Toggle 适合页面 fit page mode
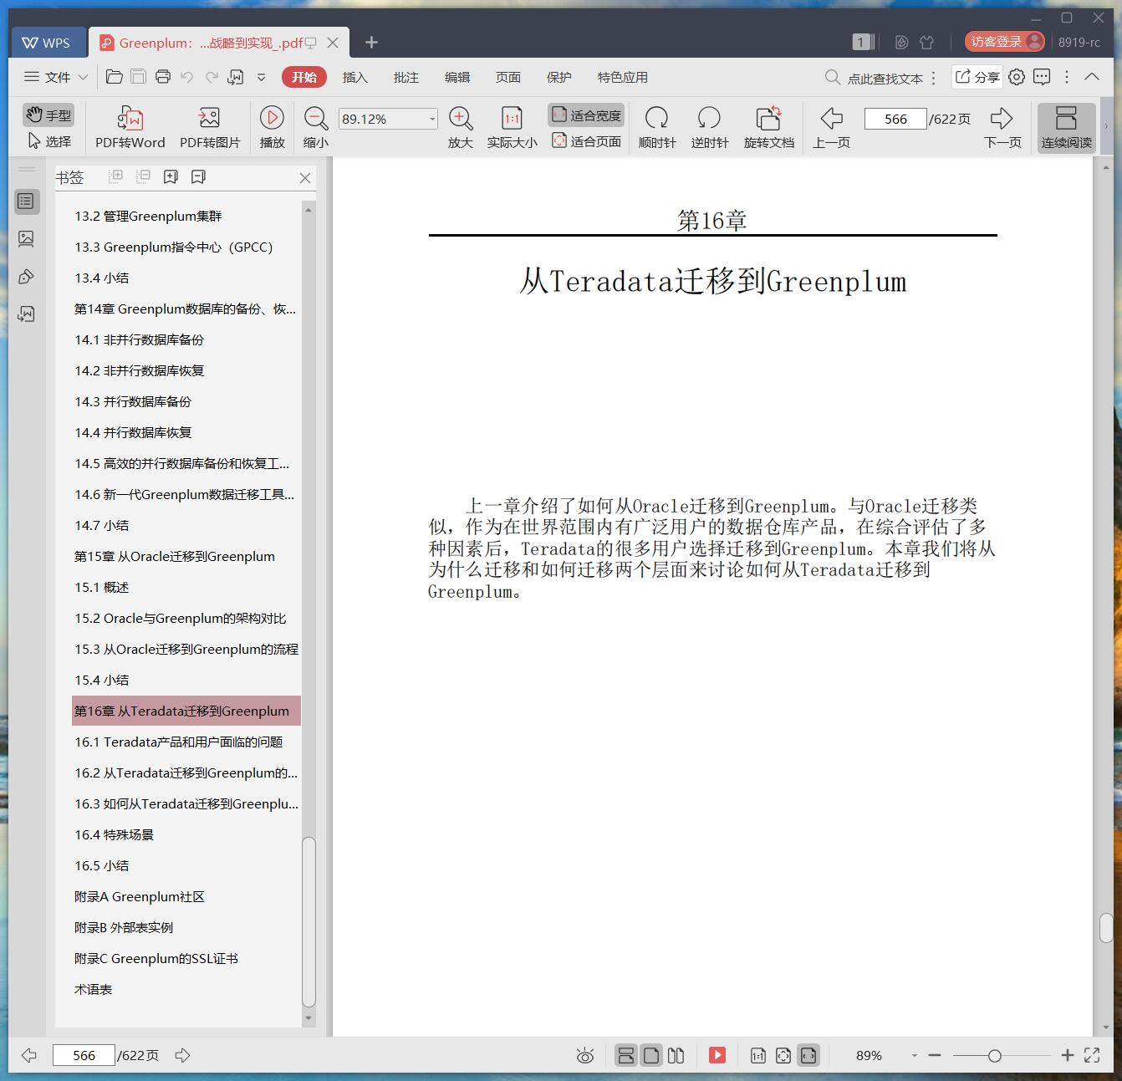This screenshot has height=1081, width=1122. 586,141
